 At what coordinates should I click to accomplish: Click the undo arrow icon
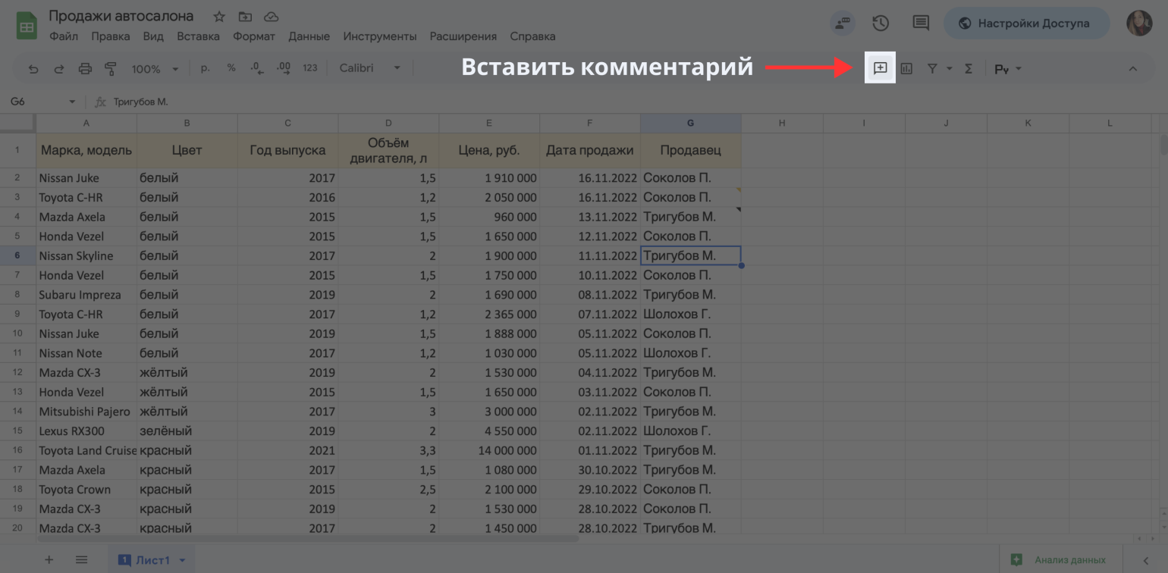pos(33,69)
